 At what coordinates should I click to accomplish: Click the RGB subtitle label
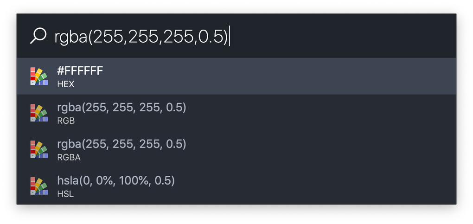point(66,121)
